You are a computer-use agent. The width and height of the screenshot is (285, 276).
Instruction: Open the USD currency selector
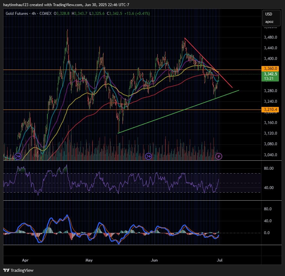[269, 14]
